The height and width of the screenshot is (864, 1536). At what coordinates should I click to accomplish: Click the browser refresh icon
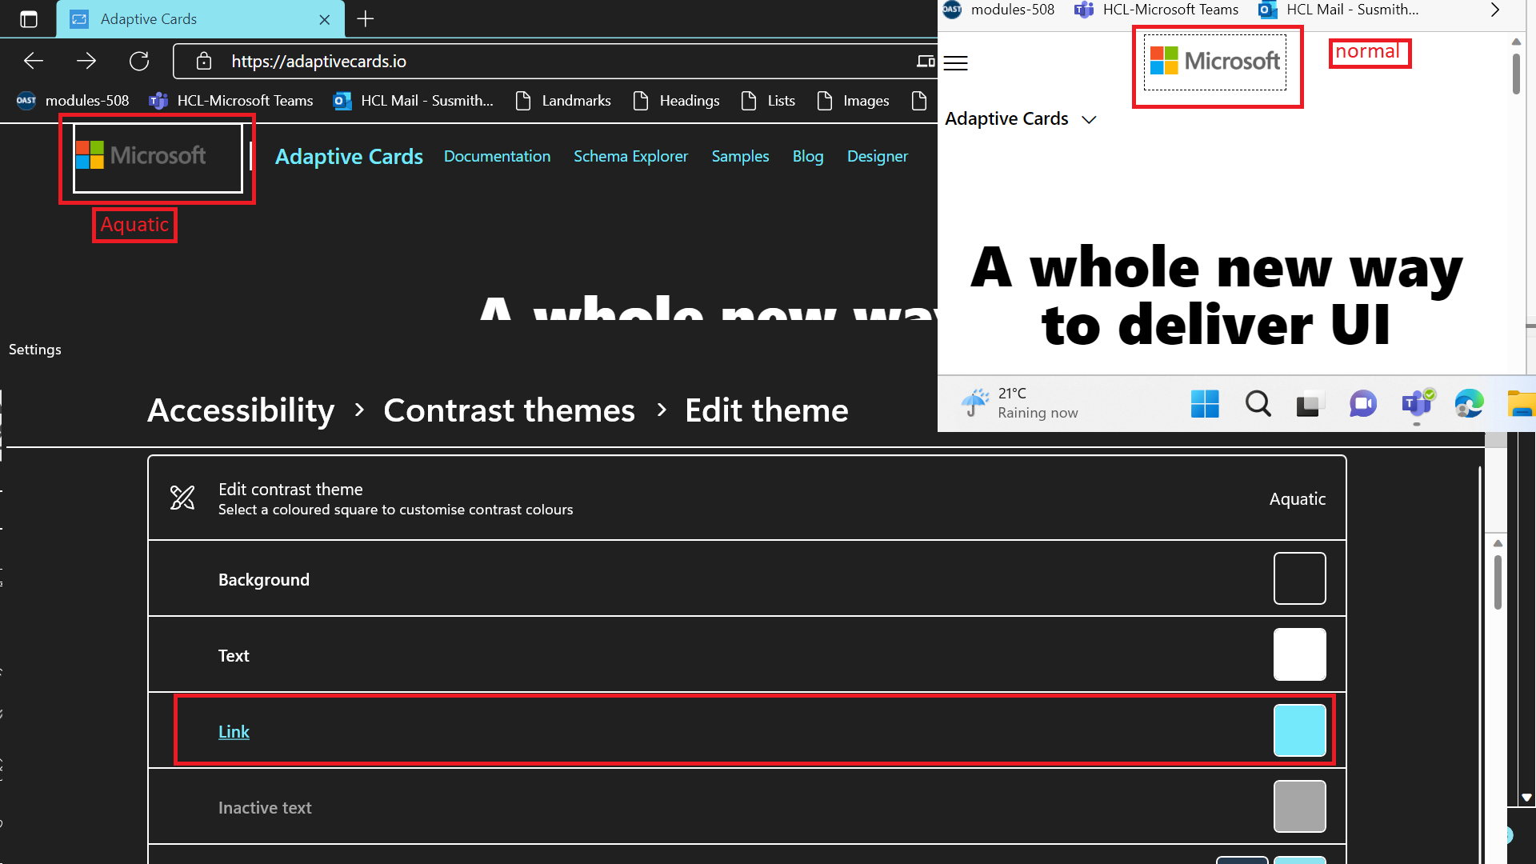coord(139,61)
